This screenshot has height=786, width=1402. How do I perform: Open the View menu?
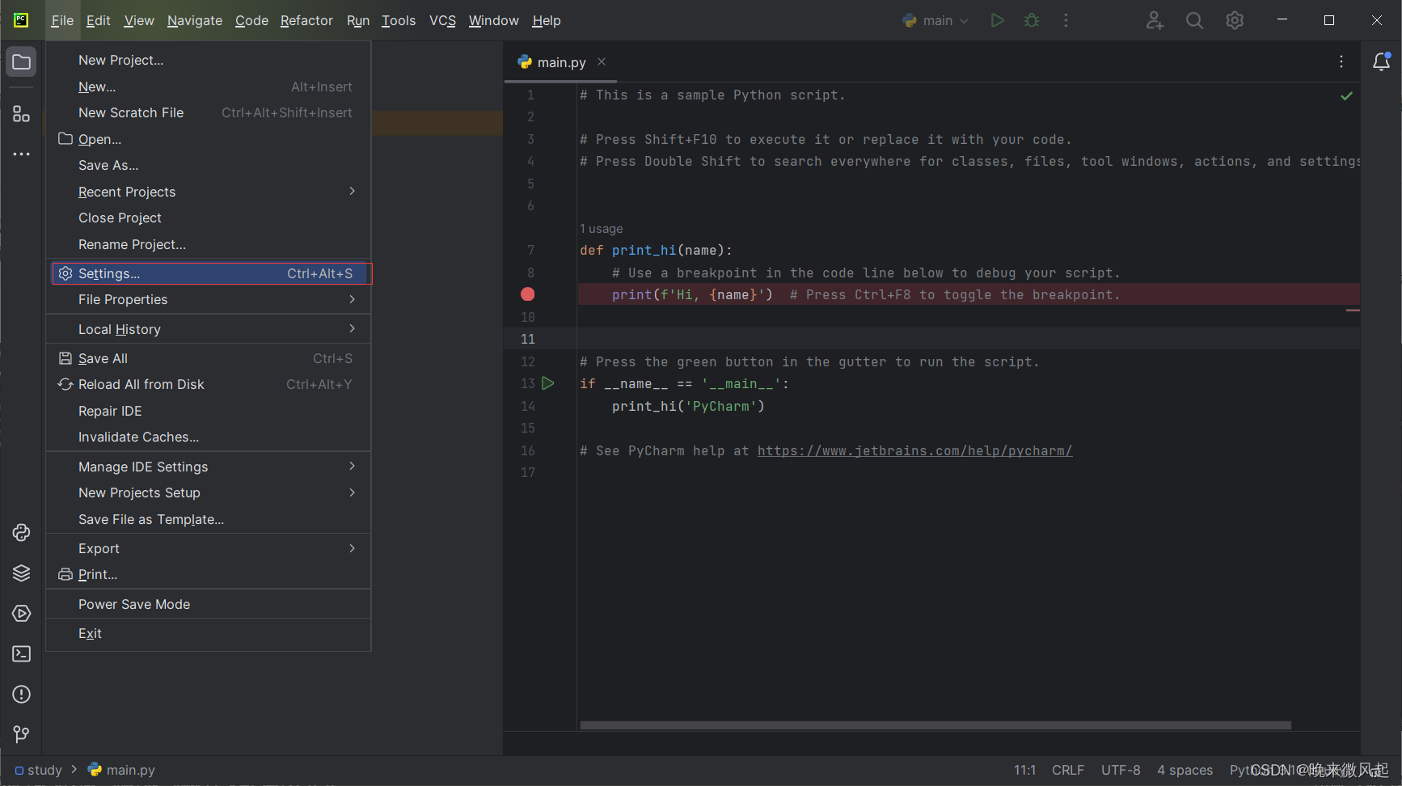(x=139, y=20)
